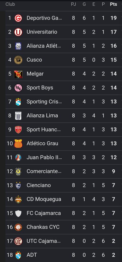
Task: Click the Club column header
Action: click(10, 4)
